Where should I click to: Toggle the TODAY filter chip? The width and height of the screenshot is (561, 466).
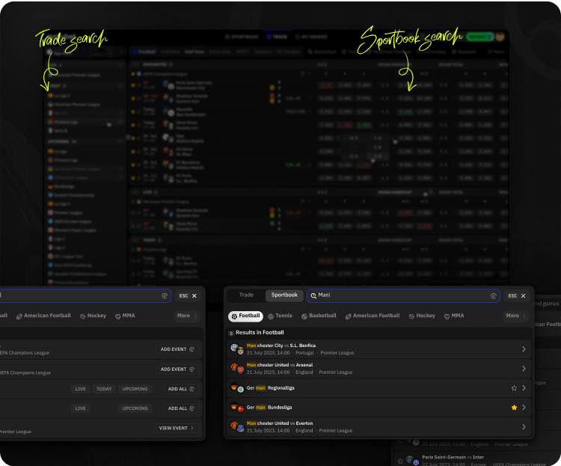point(104,389)
